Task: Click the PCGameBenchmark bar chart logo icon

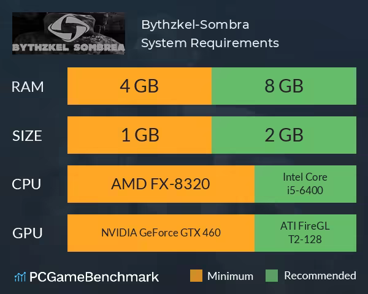Action: (x=19, y=276)
